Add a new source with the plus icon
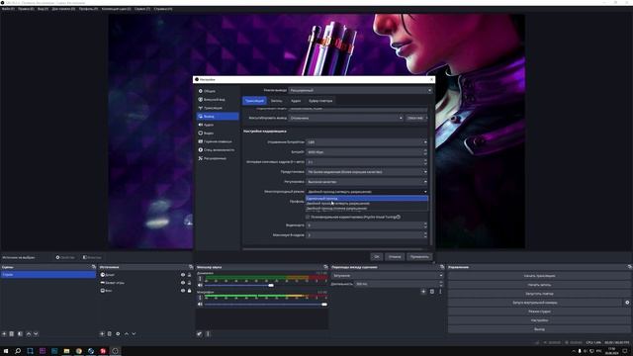Viewport: 633px width, 356px height. coord(102,334)
